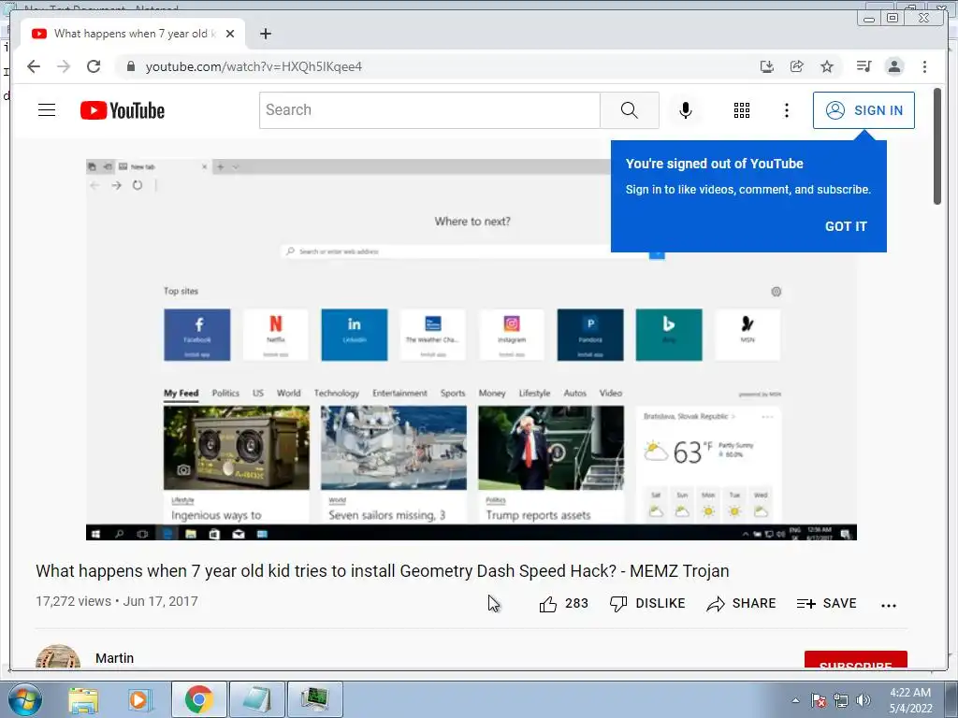958x718 pixels.
Task: Show hidden tray icons arrow
Action: coord(795,700)
